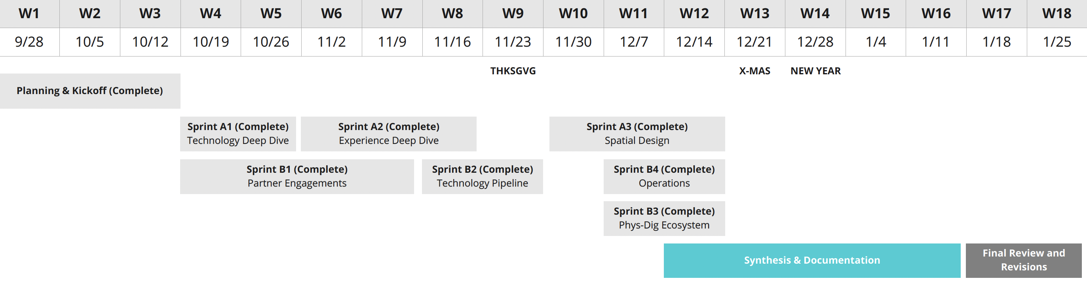Screen dimensions: 1087x283
Task: Select the 12/28 date cell
Action: pos(815,42)
